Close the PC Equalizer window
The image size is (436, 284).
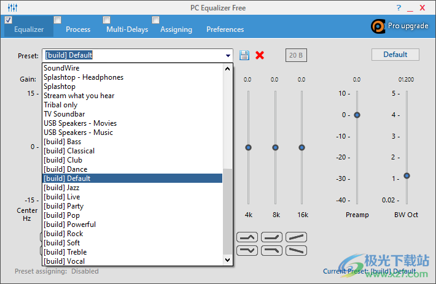422,7
